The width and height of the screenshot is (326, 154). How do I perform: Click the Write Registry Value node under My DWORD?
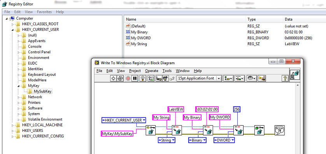click(x=238, y=130)
